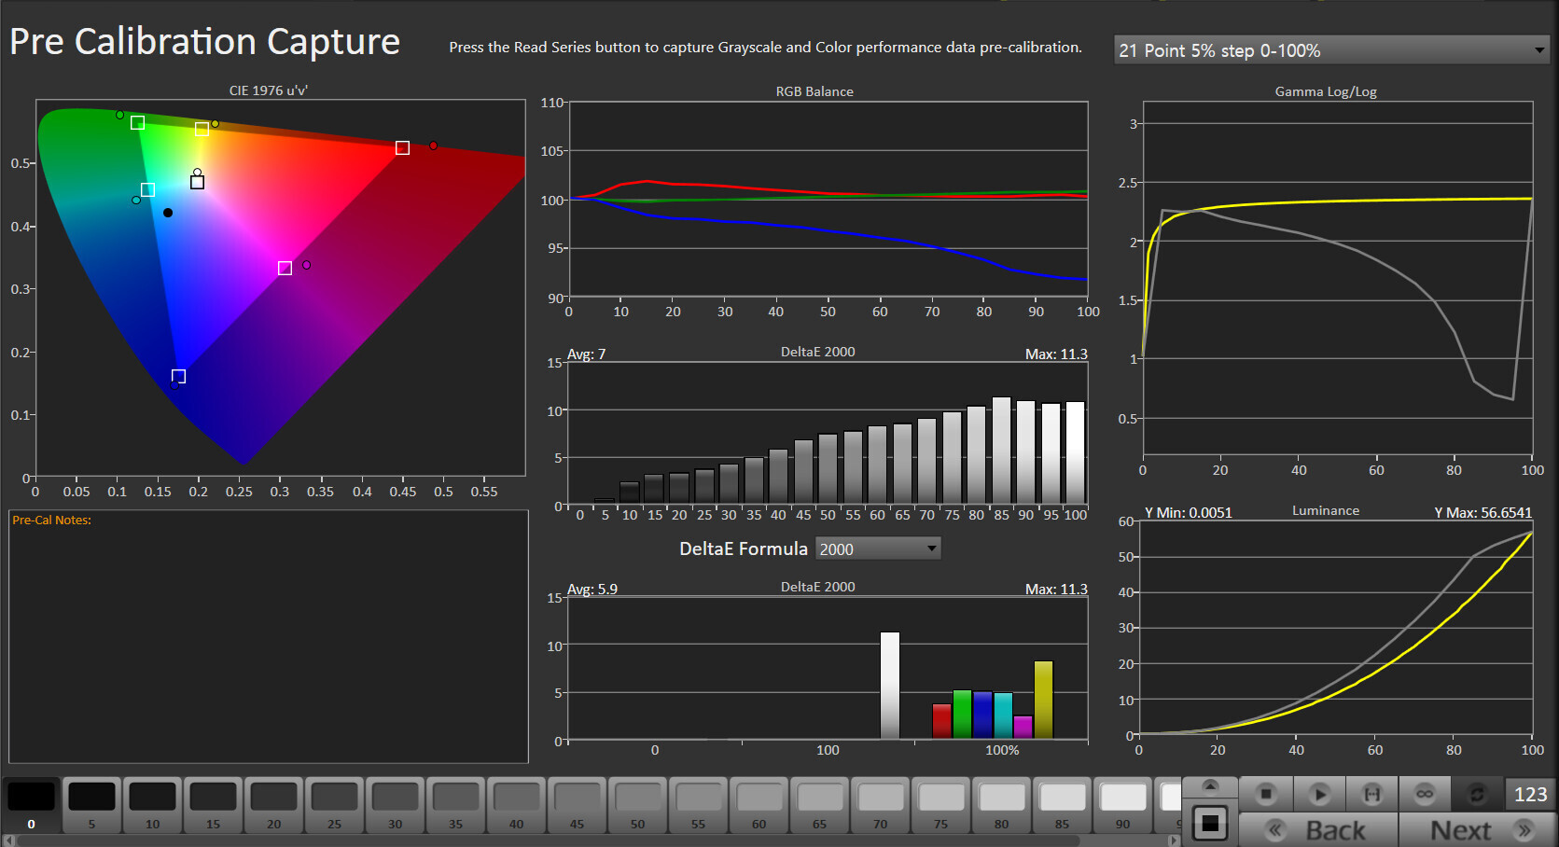Click the Stop reading button
1559x847 pixels.
(x=1266, y=794)
